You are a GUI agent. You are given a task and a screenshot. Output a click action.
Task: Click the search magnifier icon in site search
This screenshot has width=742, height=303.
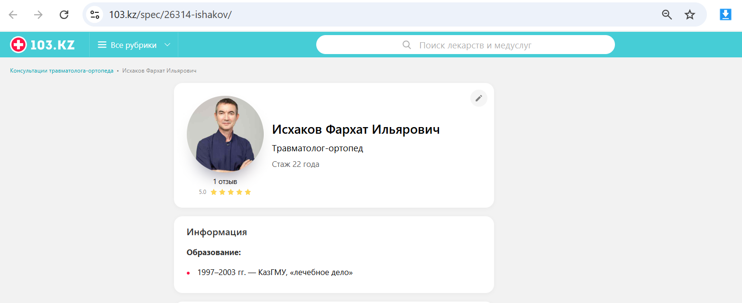(x=407, y=45)
